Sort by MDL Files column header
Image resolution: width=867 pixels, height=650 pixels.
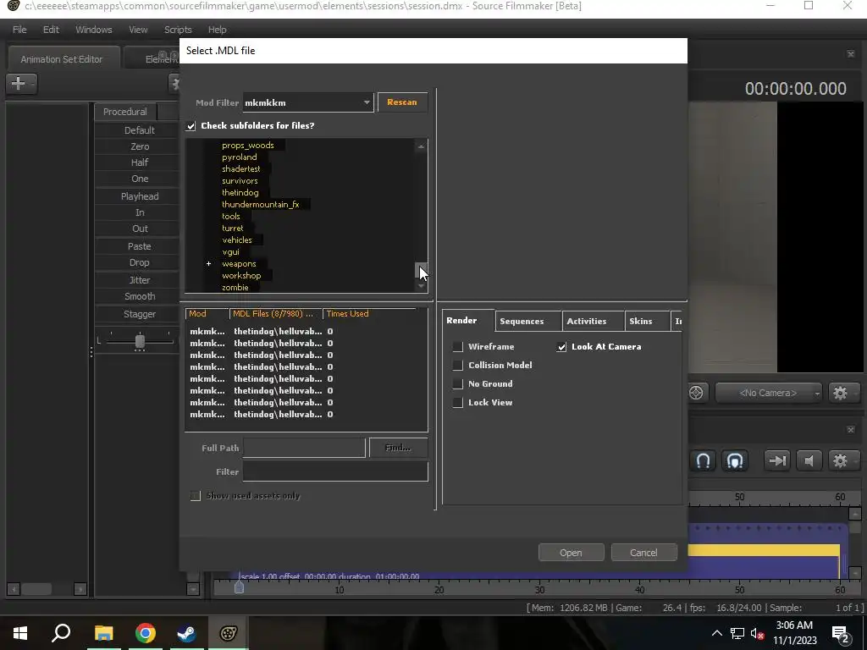pos(275,314)
